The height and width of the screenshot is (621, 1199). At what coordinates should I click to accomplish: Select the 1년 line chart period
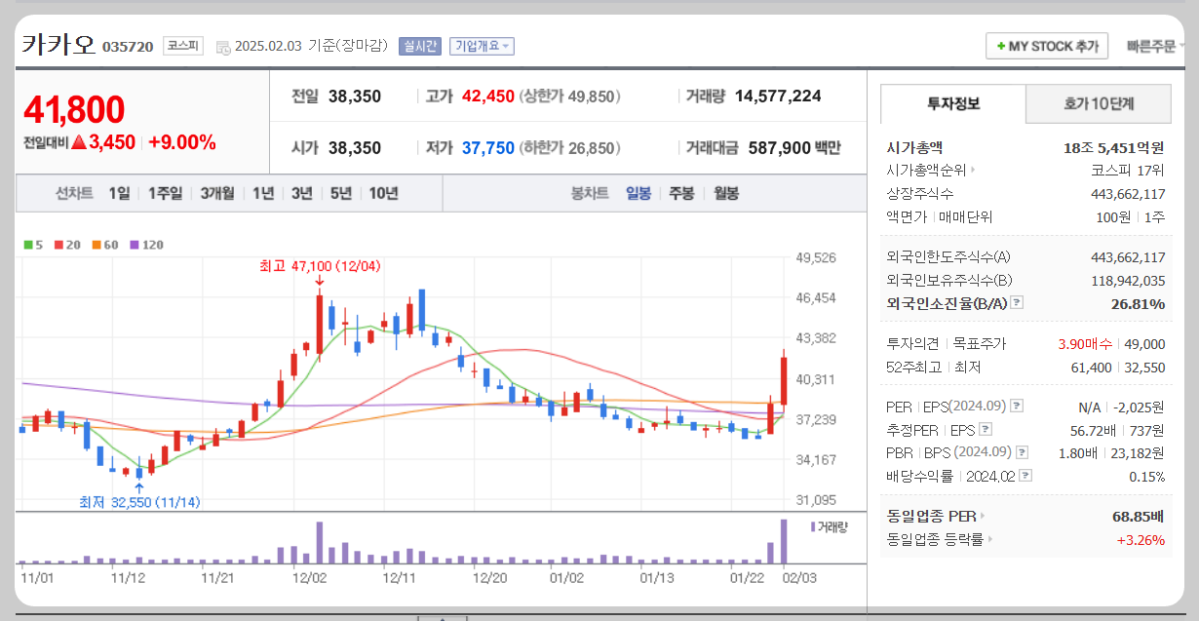(x=263, y=193)
